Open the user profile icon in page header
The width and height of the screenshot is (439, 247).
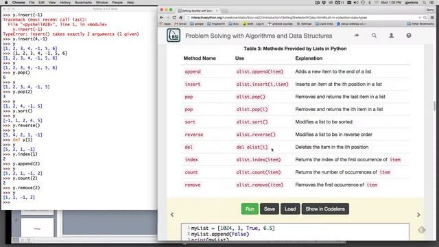coord(392,36)
